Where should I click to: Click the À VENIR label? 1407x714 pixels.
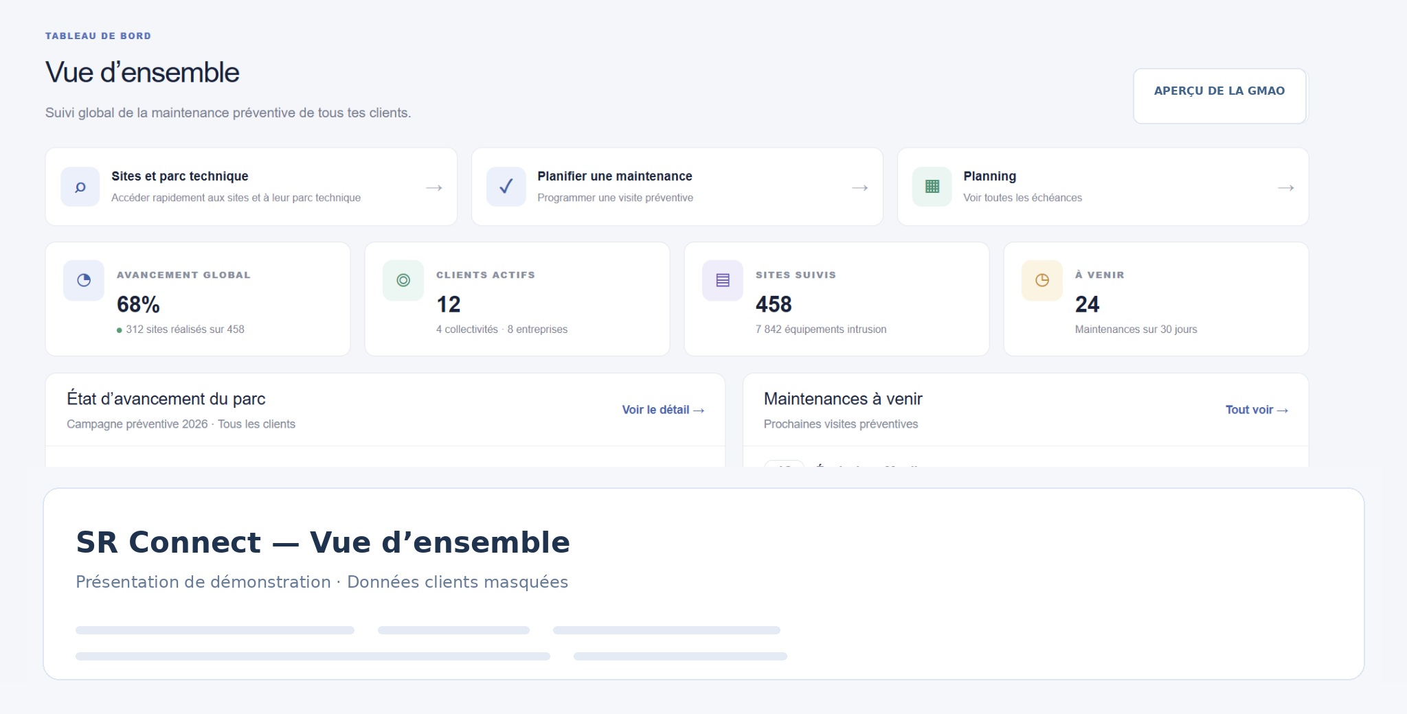1100,275
